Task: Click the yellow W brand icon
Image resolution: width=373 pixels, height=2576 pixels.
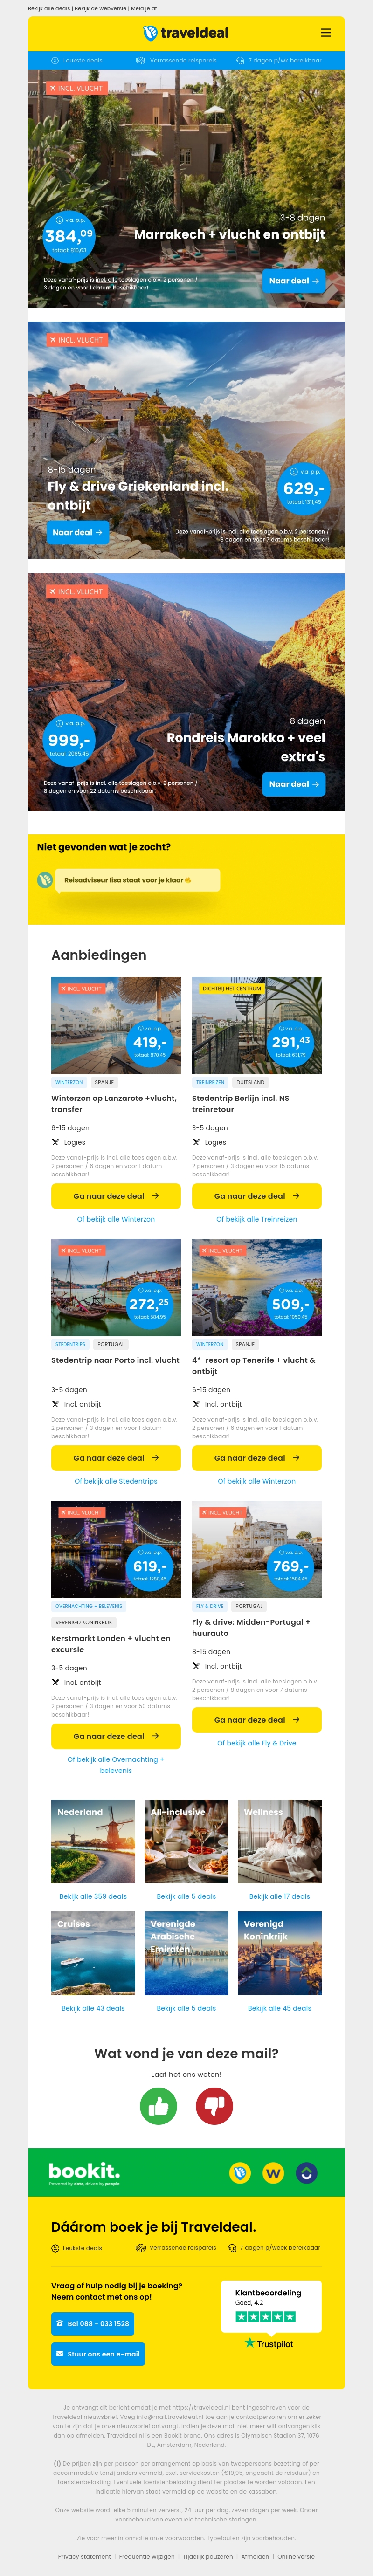Action: [x=273, y=2172]
